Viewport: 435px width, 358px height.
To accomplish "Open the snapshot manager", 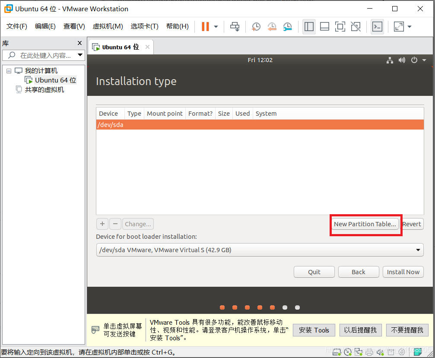I will (287, 27).
